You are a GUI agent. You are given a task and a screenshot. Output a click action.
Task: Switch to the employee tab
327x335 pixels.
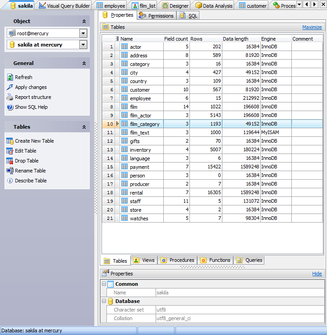[x=111, y=5]
